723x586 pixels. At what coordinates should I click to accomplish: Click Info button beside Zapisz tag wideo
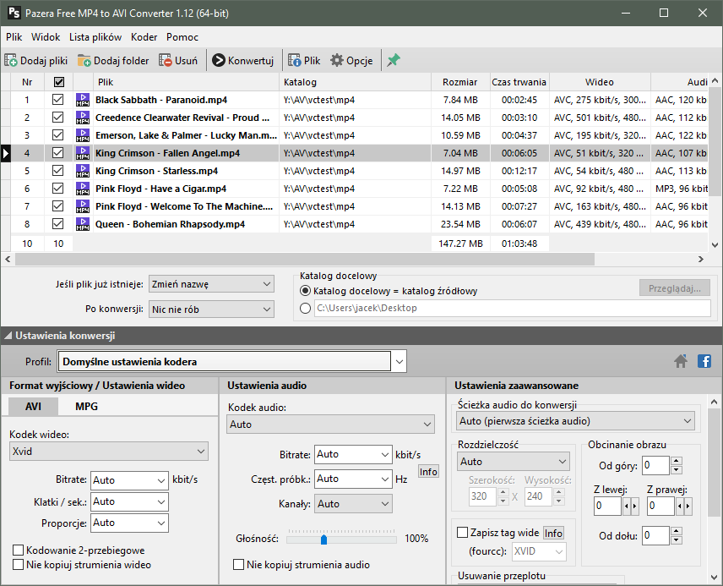click(x=553, y=534)
